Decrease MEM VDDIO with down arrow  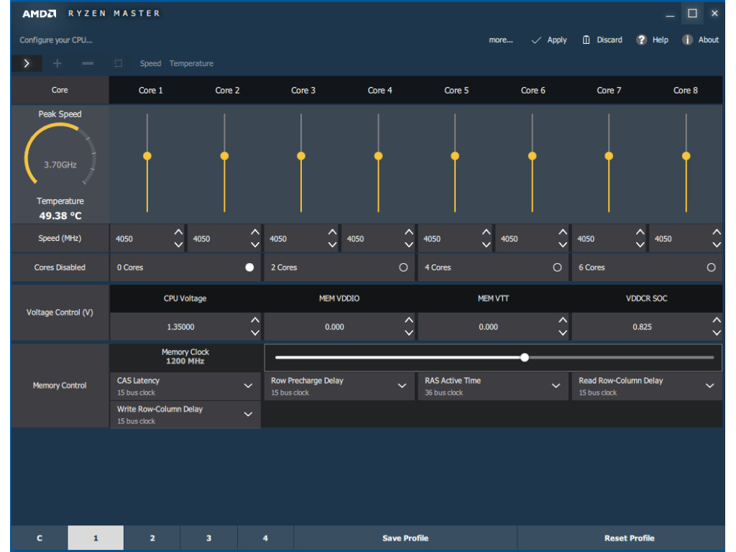point(409,333)
